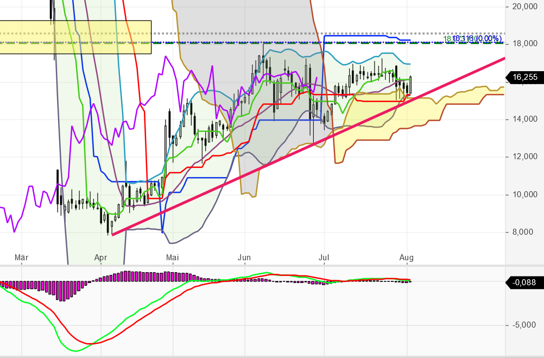The width and height of the screenshot is (544, 358).
Task: Select the 12,000 price axis label
Action: tap(524, 156)
